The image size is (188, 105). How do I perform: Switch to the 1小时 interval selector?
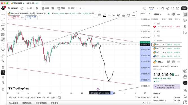[29, 8]
